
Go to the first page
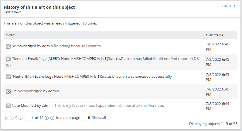point(6,118)
